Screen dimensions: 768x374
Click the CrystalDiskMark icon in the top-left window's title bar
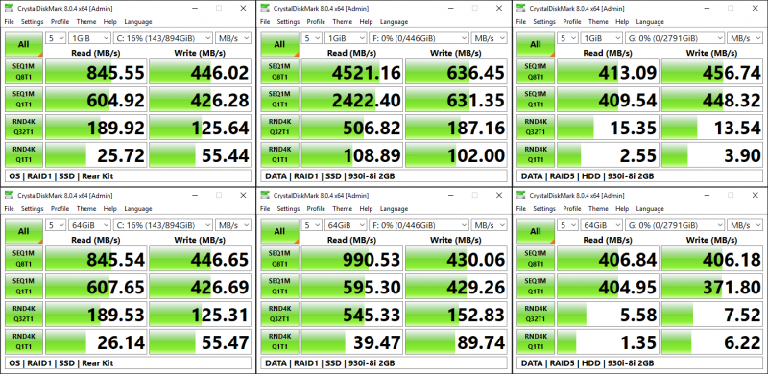coord(10,9)
